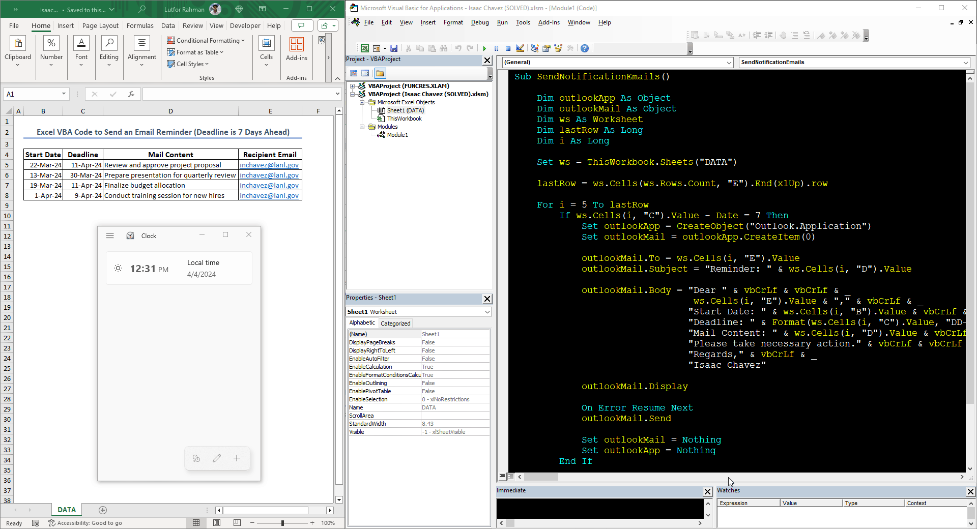Adjust the Excel zoom slider handle
977x529 pixels.
tap(282, 523)
